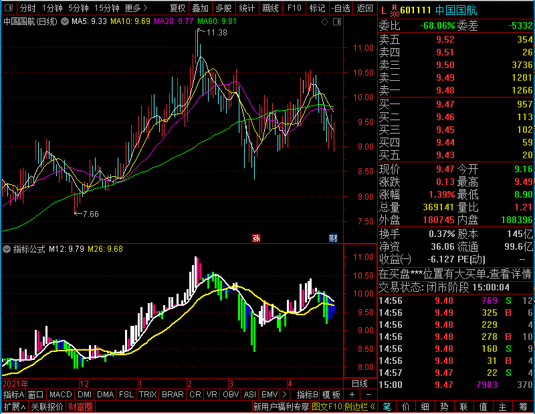This screenshot has height=414, width=535.
Task: Open the 图文F10 link
Action: click(x=327, y=407)
